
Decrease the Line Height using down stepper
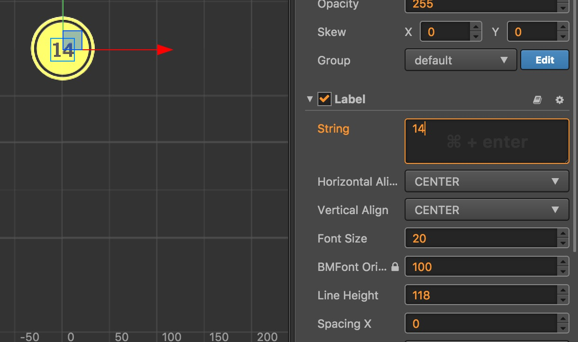click(x=563, y=300)
